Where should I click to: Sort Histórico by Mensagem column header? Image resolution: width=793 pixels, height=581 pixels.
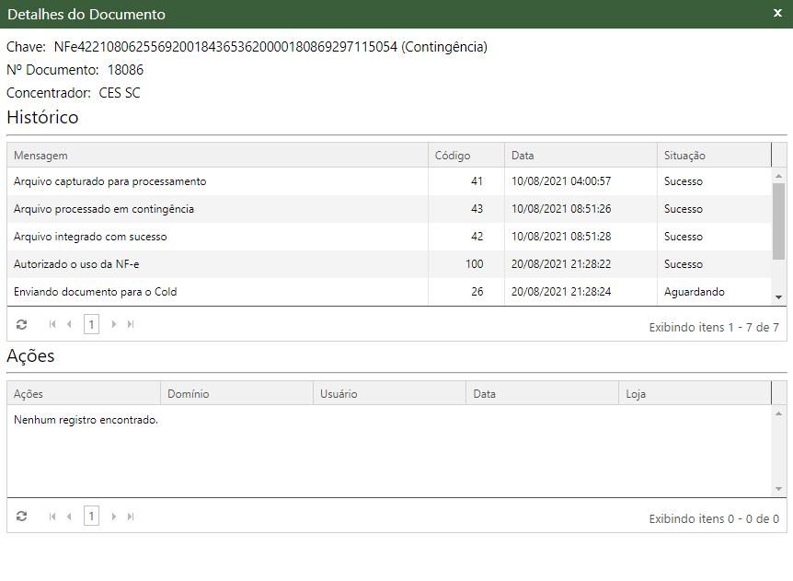[x=40, y=156]
